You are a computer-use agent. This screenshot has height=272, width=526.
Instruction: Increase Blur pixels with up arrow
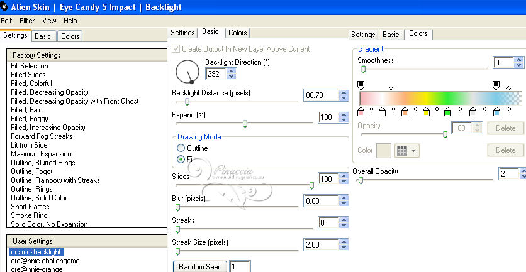343,198
